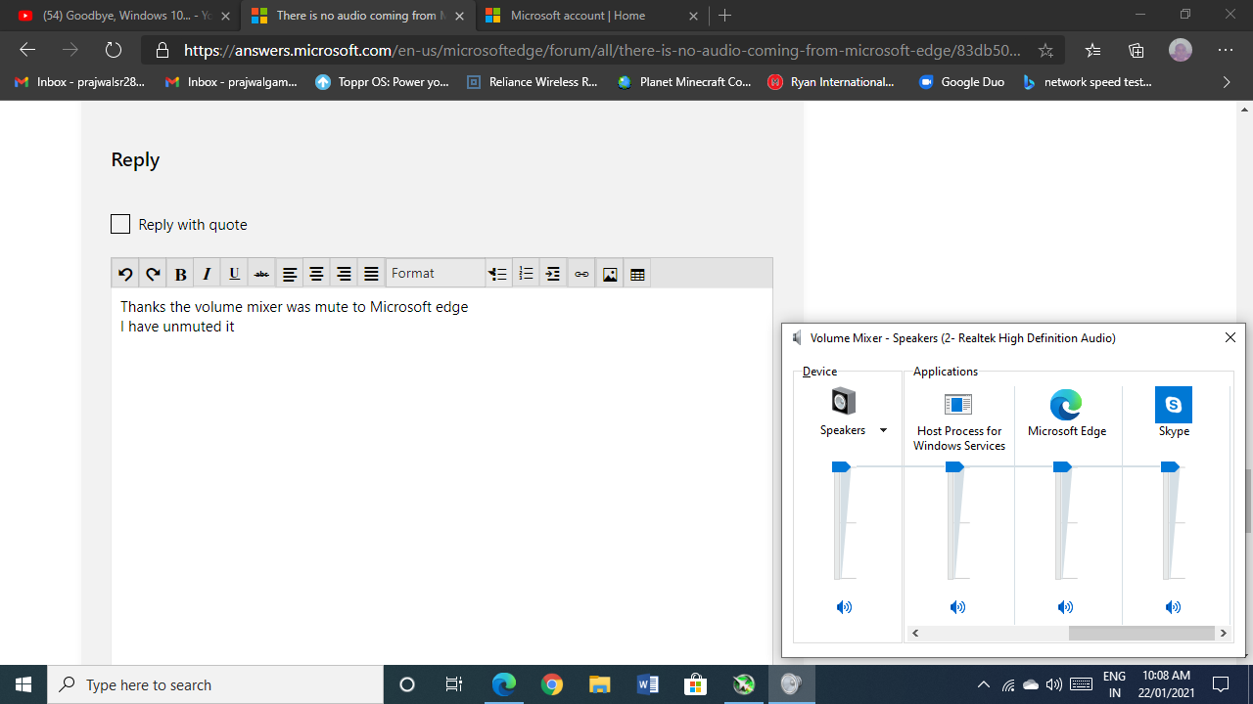Viewport: 1253px width, 704px height.
Task: Insert a numbered list in the reply
Action: coord(526,274)
